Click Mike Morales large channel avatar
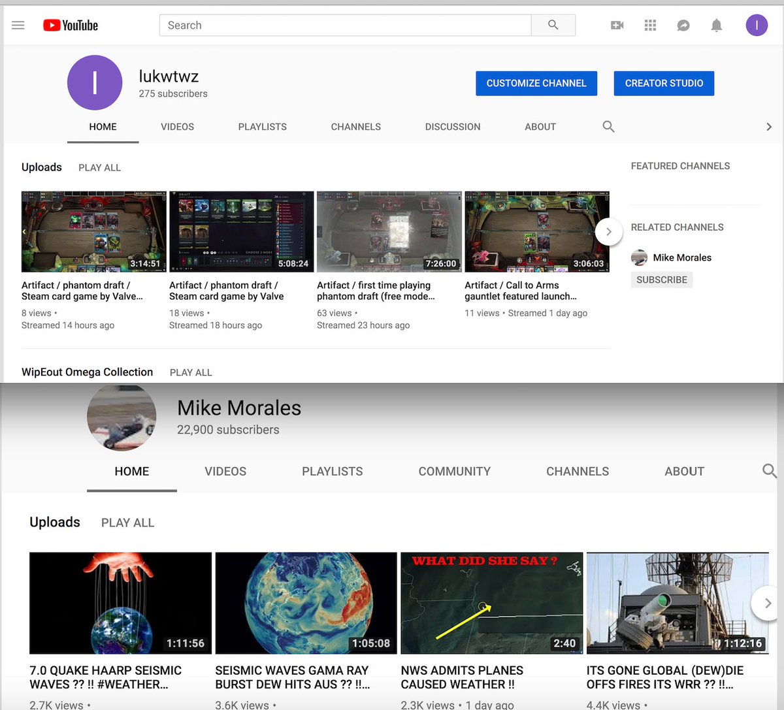Viewport: 784px width, 710px height. (122, 417)
